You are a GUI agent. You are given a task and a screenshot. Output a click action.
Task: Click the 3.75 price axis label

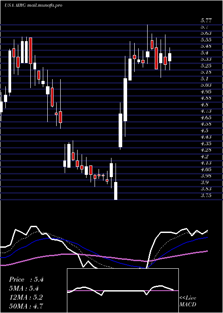click(x=206, y=195)
